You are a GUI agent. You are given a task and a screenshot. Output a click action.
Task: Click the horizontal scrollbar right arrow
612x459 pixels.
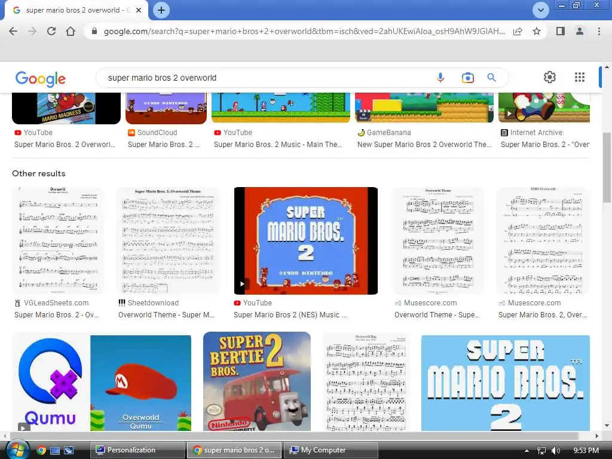(597, 436)
